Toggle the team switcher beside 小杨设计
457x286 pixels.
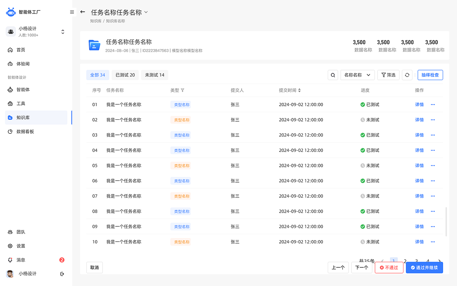pos(62,31)
